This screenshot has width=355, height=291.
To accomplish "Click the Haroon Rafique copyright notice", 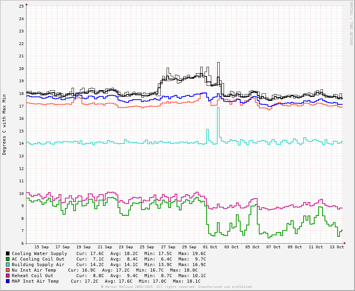I will 177,287.
